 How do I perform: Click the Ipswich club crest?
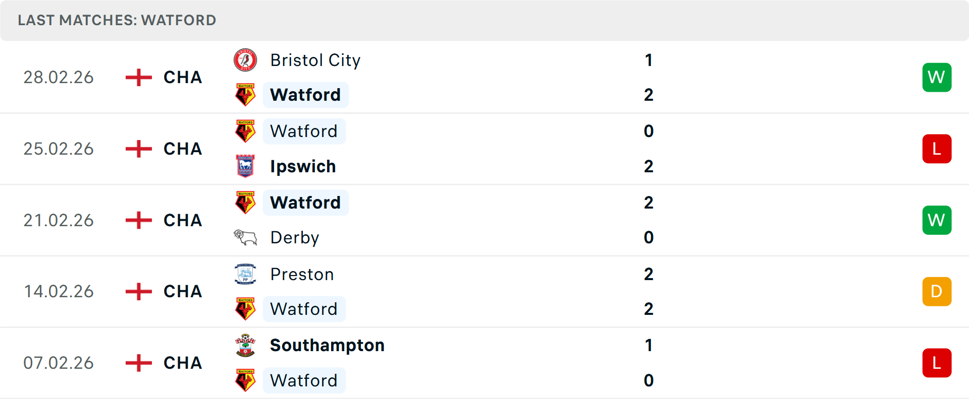tap(245, 166)
